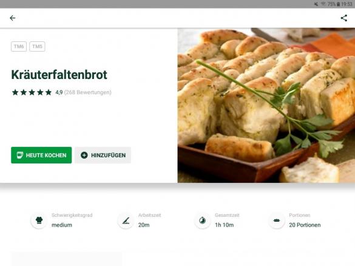
Task: Click the Arbeitszeit knife icon
Action: 126,220
